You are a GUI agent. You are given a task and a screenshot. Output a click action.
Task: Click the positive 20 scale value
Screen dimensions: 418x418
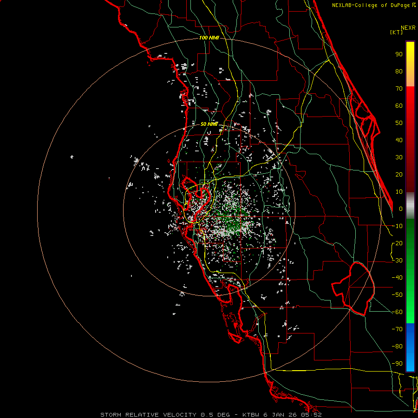coord(399,175)
